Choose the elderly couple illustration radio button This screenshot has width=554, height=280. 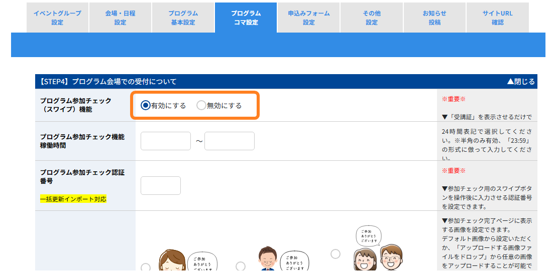(x=336, y=253)
